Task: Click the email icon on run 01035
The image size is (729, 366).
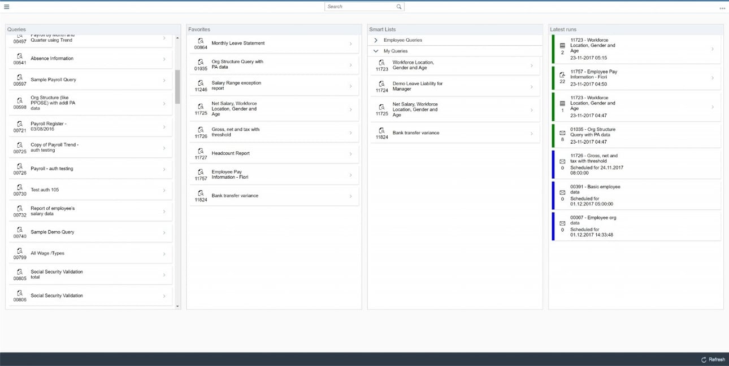Action: pos(562,134)
